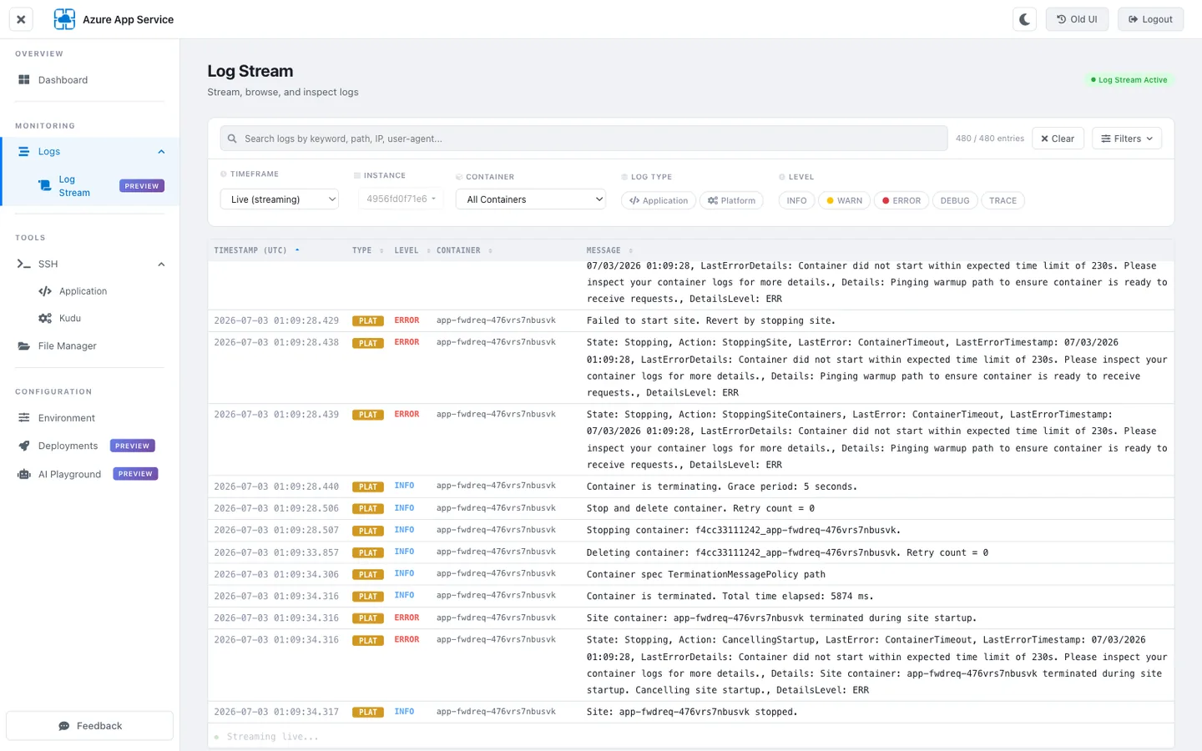Close the sidebar with the X button
The height and width of the screenshot is (751, 1202).
click(x=21, y=19)
